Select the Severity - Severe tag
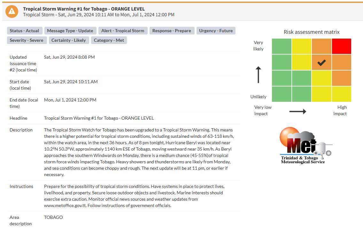Image resolution: width=363 pixels, height=231 pixels. tap(27, 40)
